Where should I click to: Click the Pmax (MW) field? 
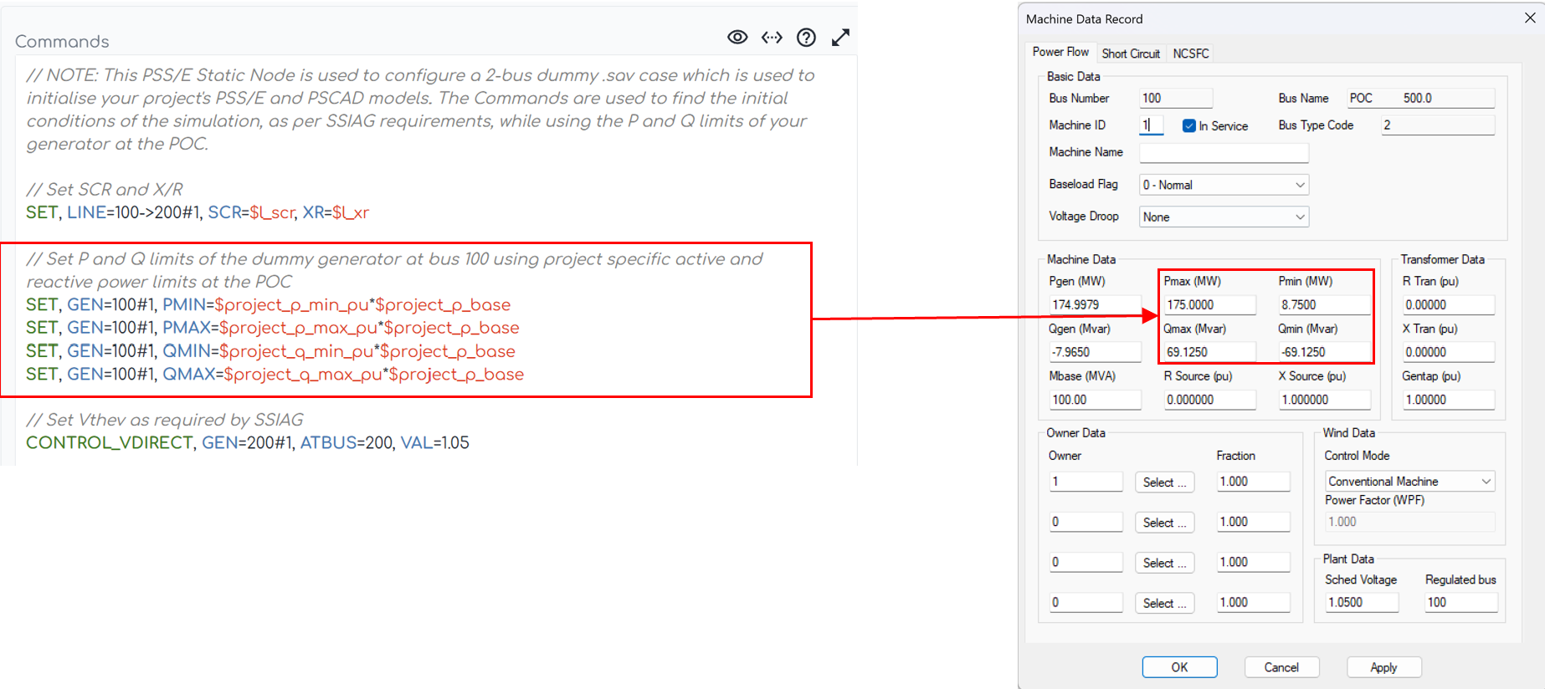coord(1209,304)
